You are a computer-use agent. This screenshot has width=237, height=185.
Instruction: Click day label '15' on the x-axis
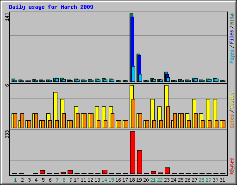111,180
